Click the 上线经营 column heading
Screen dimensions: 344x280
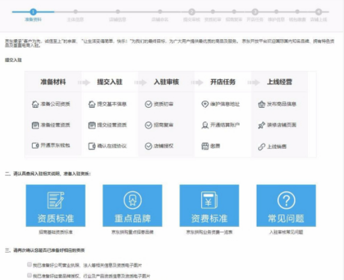click(280, 82)
